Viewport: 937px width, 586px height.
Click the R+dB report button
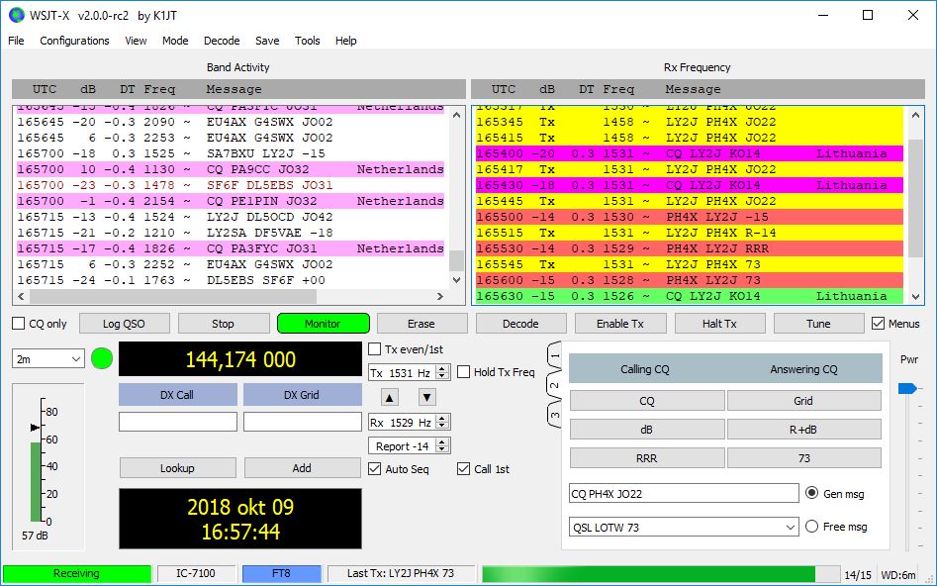803,429
